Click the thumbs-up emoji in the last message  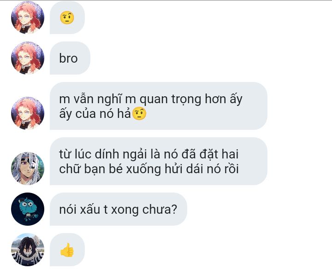(67, 250)
